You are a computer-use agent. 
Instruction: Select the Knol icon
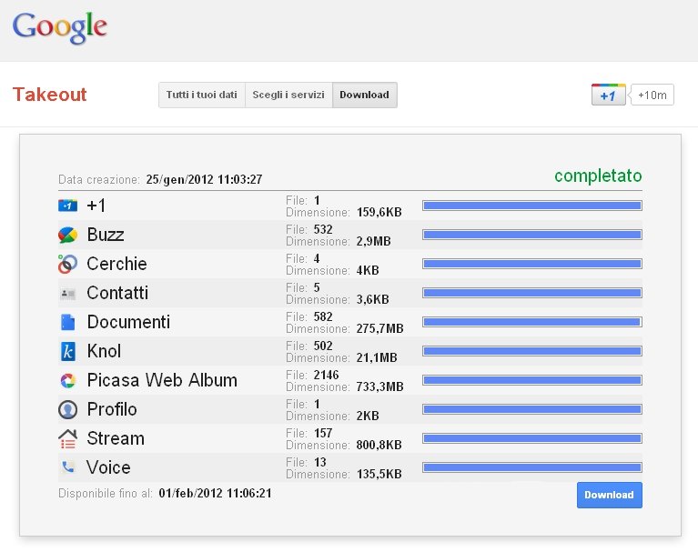(x=67, y=351)
